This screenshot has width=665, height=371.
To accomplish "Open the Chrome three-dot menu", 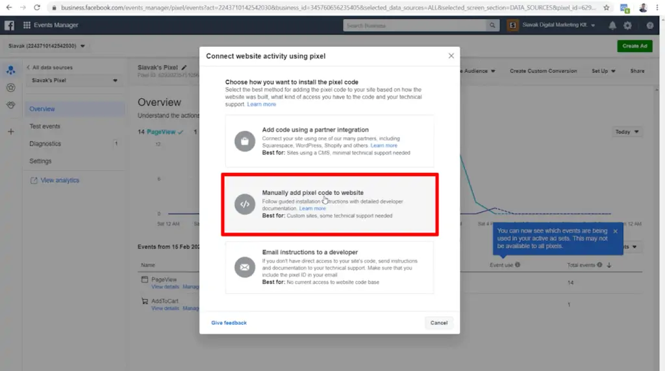I will [657, 8].
